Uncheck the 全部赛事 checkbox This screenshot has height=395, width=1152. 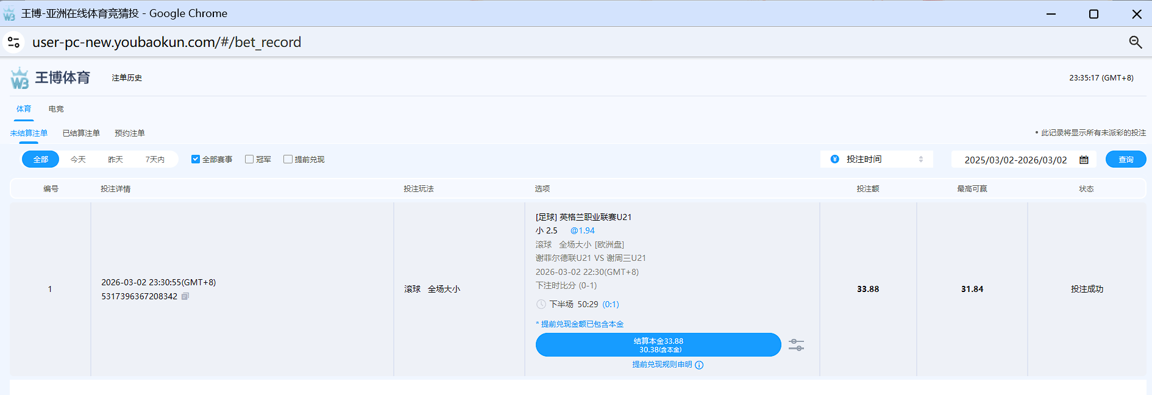(196, 159)
